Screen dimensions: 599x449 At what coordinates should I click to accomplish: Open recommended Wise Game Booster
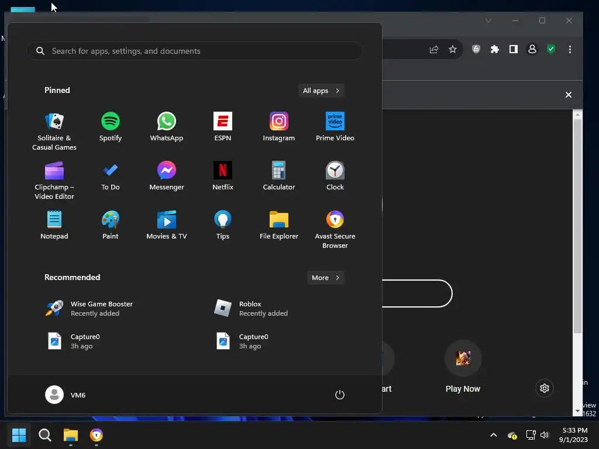click(89, 309)
